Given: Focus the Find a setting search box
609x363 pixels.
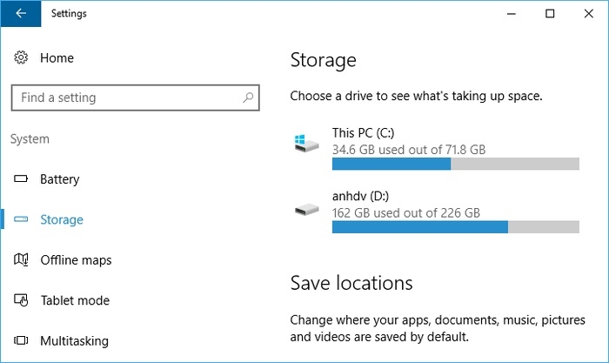Looking at the screenshot, I should (126, 97).
